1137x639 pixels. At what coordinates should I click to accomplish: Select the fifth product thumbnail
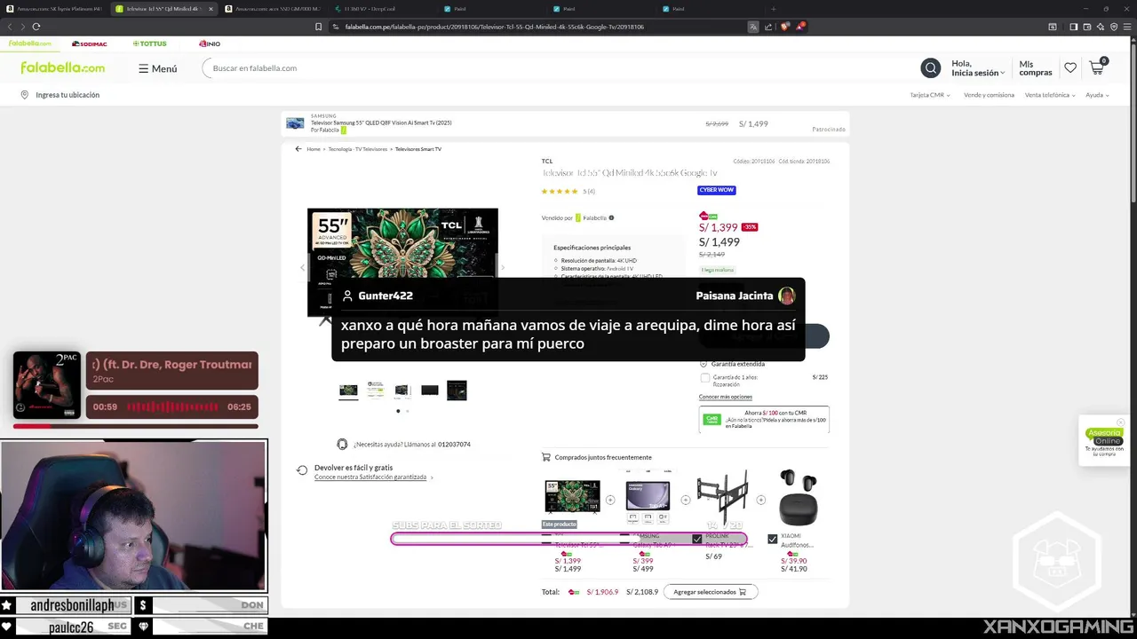click(457, 390)
